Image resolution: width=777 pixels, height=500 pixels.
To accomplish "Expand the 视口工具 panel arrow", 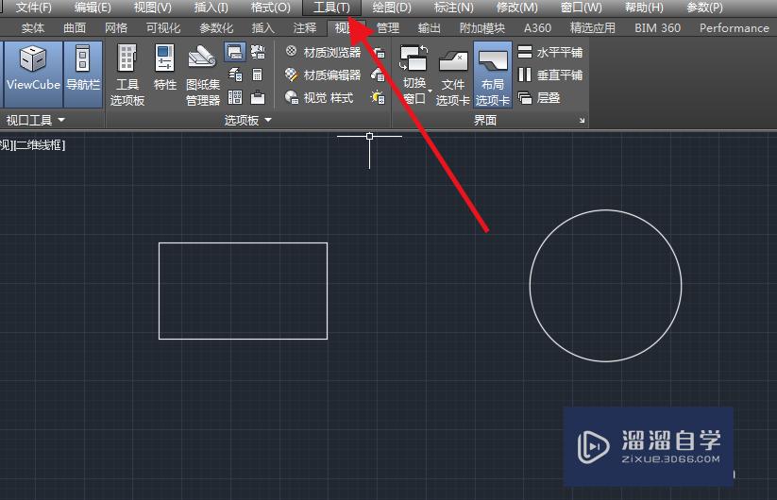I will [x=61, y=120].
